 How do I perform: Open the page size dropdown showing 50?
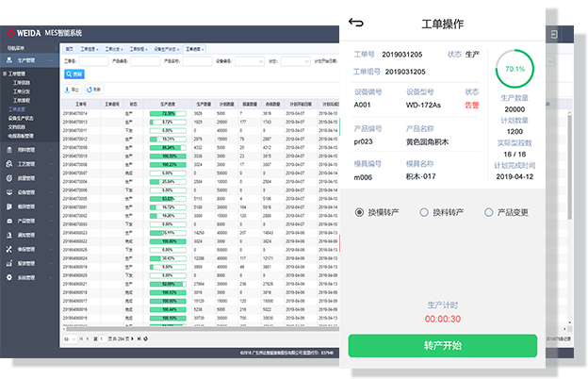[x=70, y=338]
